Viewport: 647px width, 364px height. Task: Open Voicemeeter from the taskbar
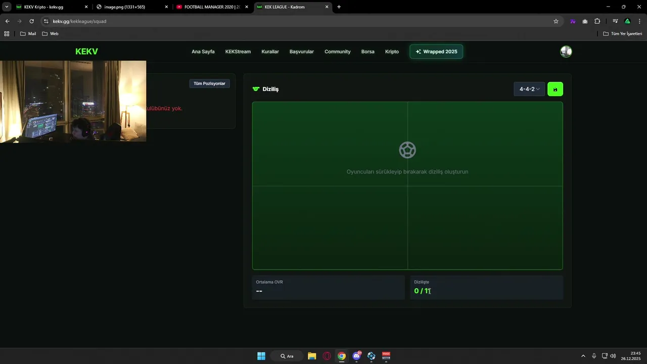click(x=386, y=356)
